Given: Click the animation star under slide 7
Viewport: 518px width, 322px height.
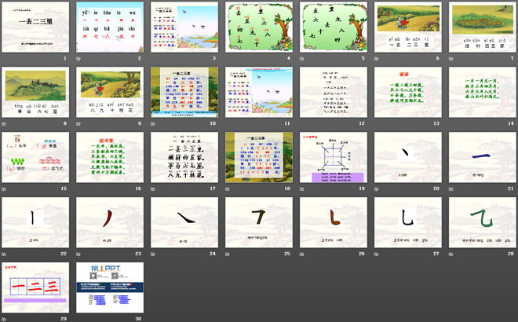Looking at the screenshot, I should pyautogui.click(x=451, y=59).
